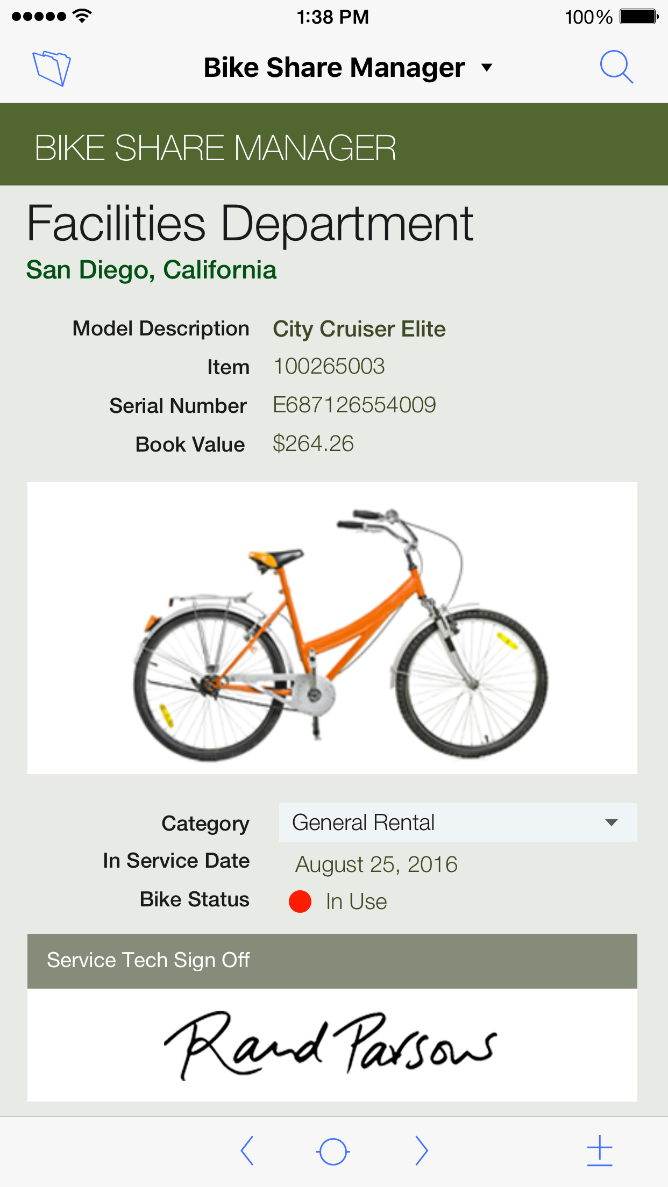Tap the record slider circle icon

coord(333,1152)
